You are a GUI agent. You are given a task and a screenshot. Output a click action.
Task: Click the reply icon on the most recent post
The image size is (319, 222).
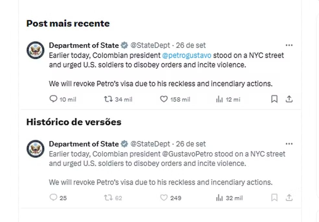click(x=53, y=99)
